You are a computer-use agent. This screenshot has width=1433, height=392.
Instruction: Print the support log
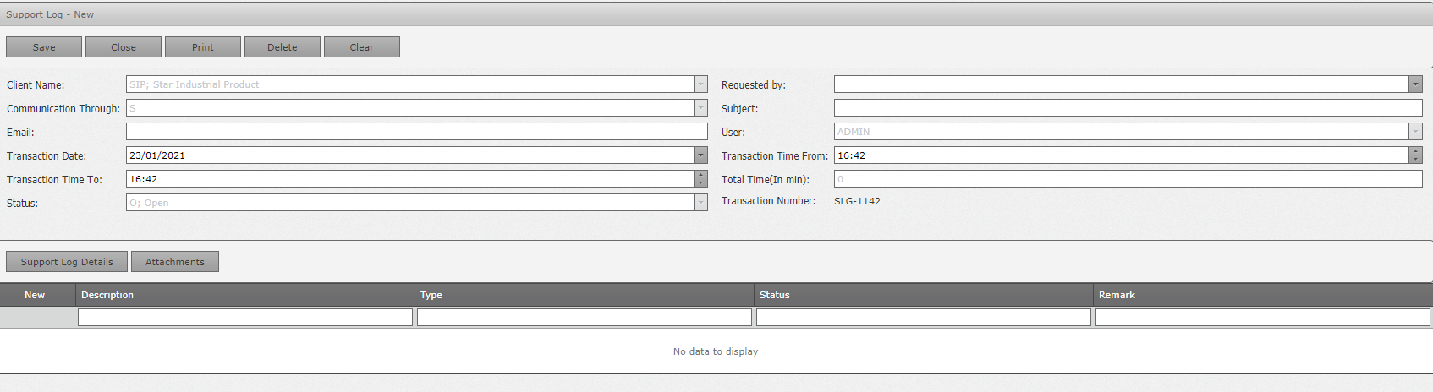203,47
